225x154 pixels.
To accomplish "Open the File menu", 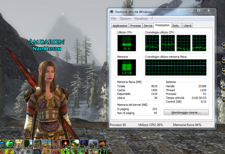I will click(113, 18).
